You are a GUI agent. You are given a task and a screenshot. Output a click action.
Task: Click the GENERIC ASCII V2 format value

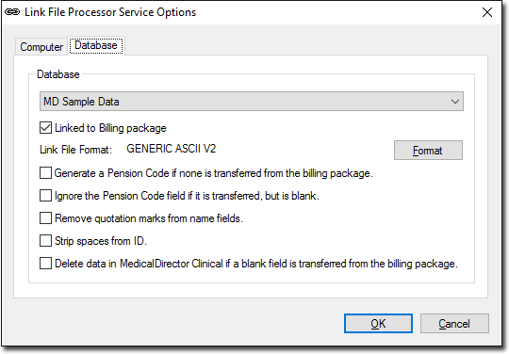(171, 149)
